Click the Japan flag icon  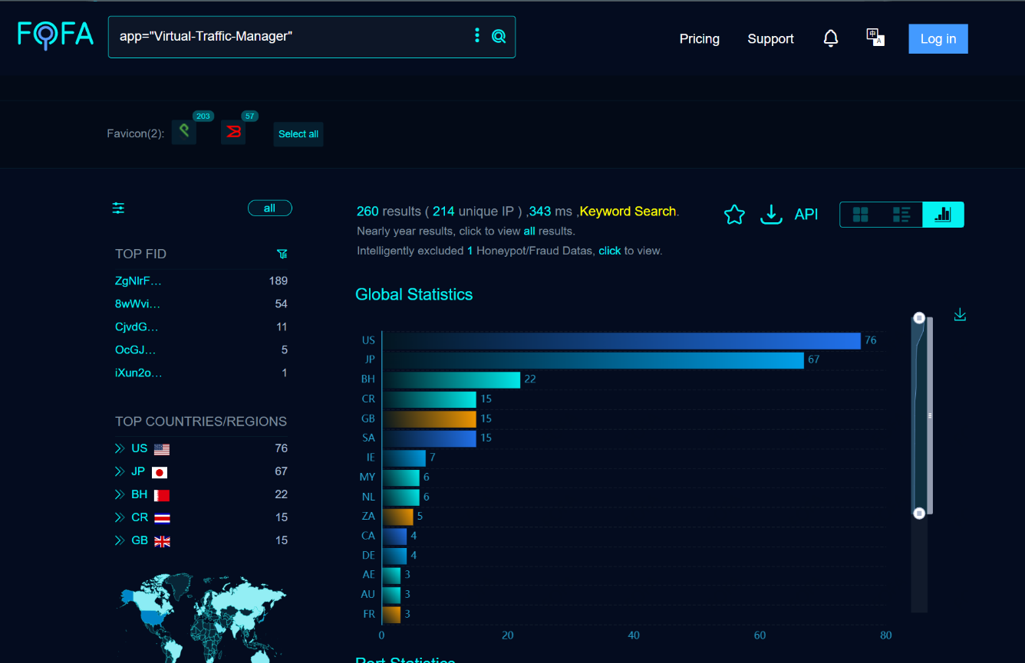click(160, 472)
